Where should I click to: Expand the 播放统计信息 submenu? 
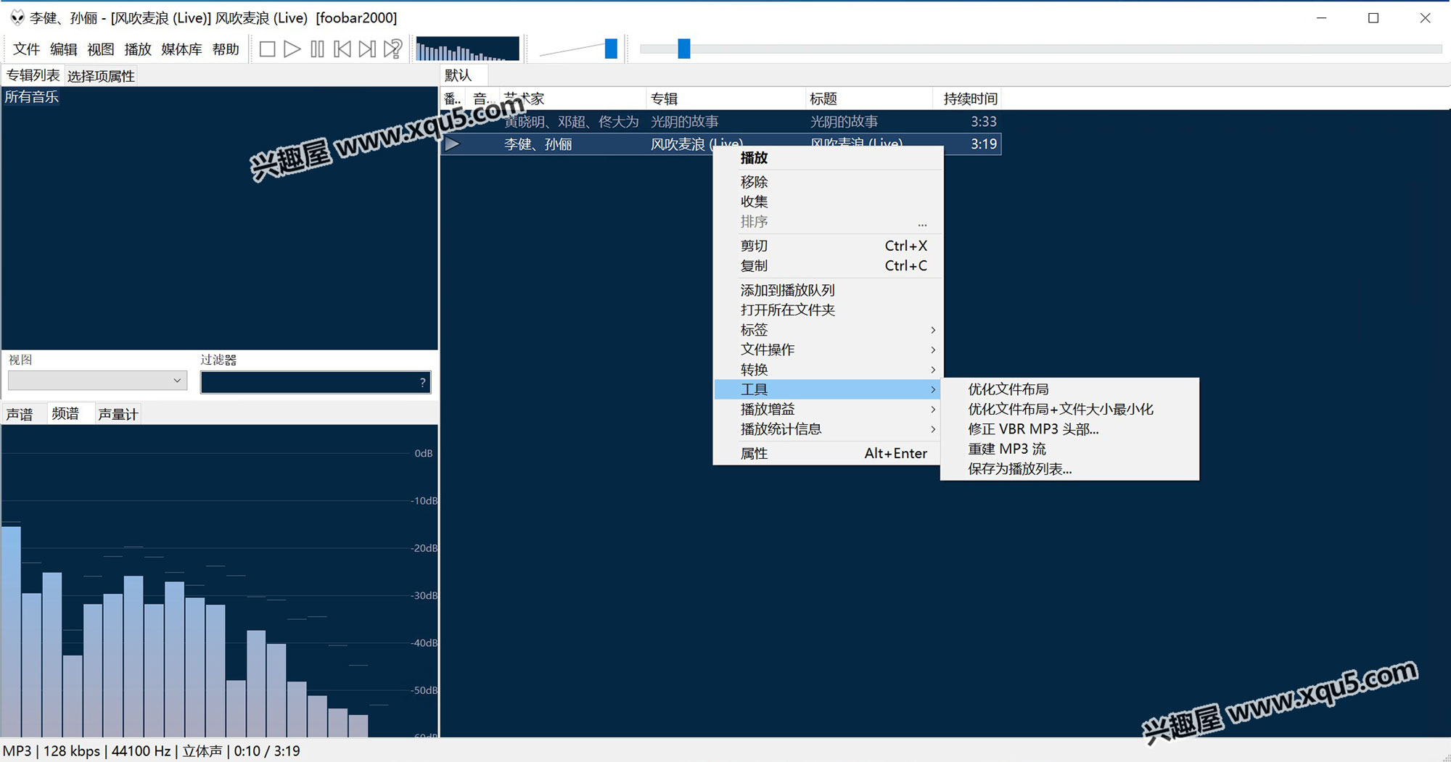[828, 429]
